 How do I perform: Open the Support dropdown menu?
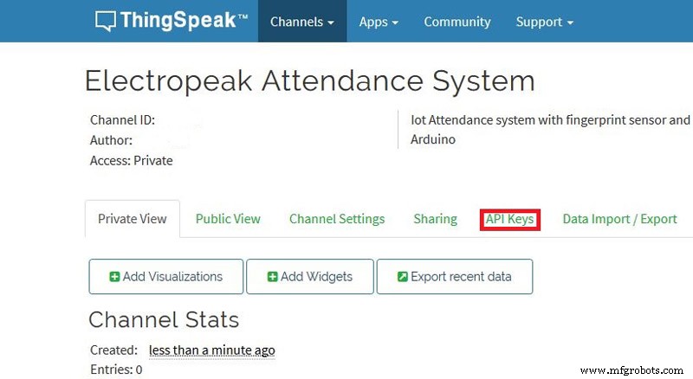coord(544,22)
